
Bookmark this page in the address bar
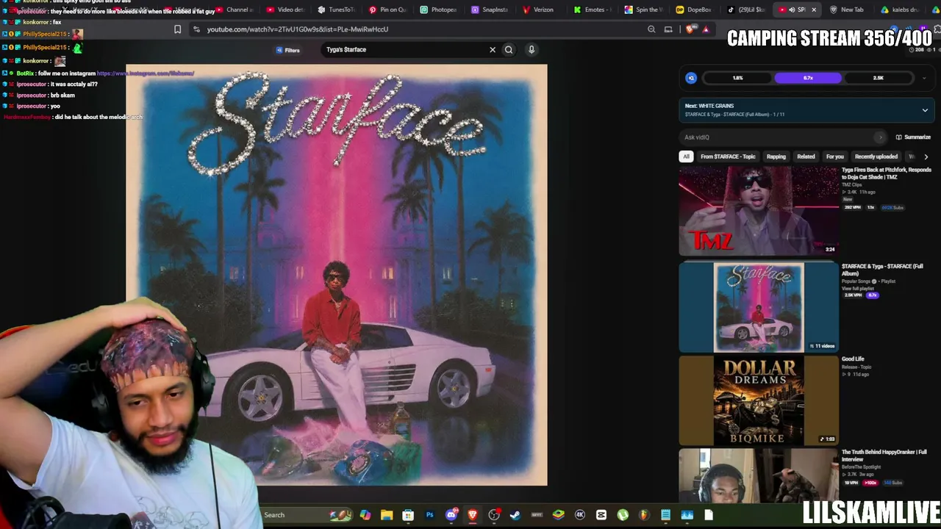(x=177, y=29)
